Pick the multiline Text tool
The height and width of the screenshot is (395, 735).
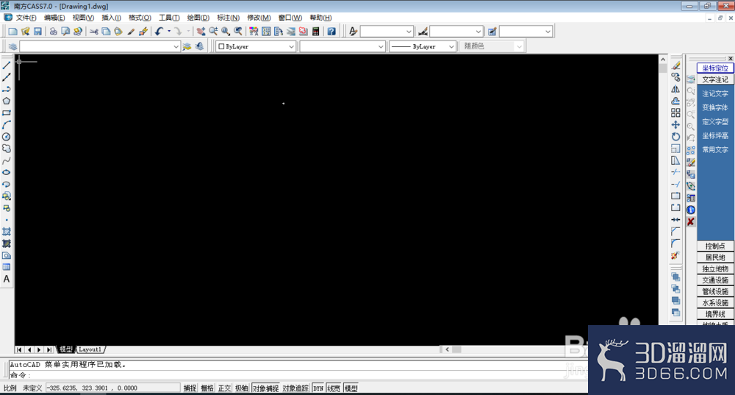(7, 279)
